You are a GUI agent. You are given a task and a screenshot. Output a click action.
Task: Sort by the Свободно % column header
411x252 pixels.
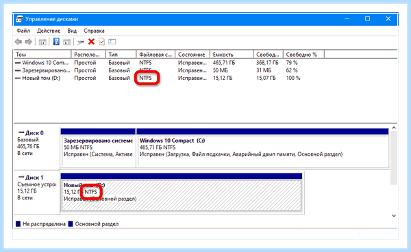coord(303,55)
